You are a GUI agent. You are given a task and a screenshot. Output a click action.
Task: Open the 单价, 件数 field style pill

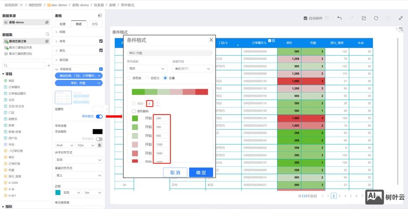79,83
